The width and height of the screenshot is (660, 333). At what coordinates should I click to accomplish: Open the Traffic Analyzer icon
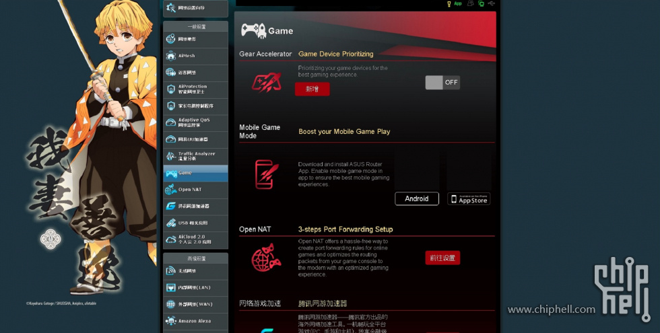coord(170,156)
